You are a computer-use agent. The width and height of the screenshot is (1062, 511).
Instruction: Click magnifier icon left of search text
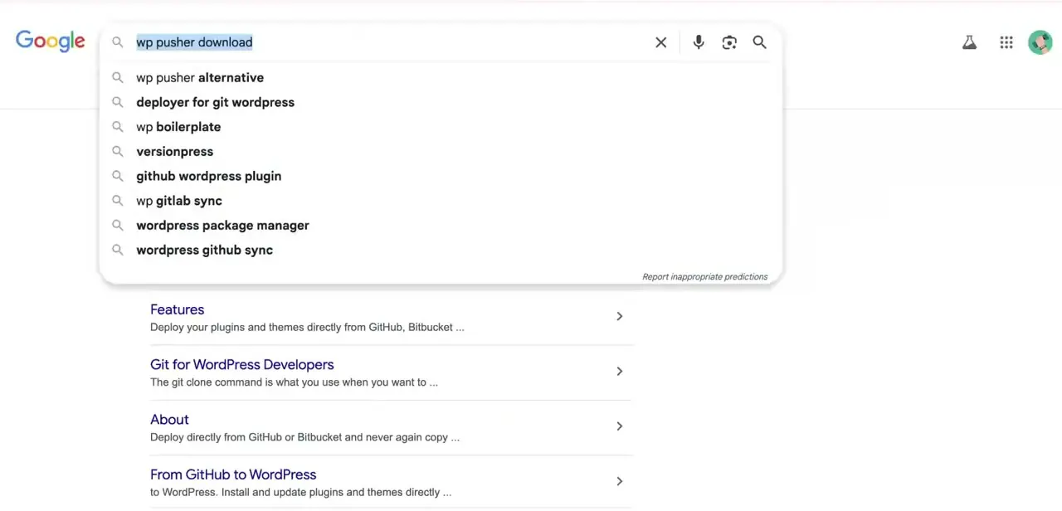[x=118, y=42]
